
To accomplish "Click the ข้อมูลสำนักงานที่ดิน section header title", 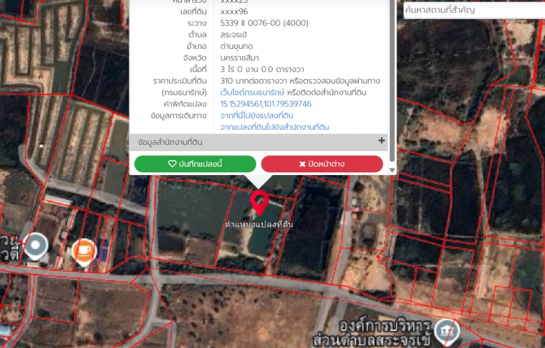I will pyautogui.click(x=170, y=142).
